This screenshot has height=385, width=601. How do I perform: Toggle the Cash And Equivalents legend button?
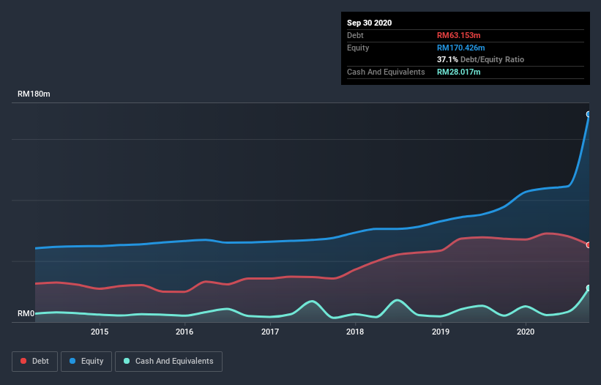coord(168,362)
